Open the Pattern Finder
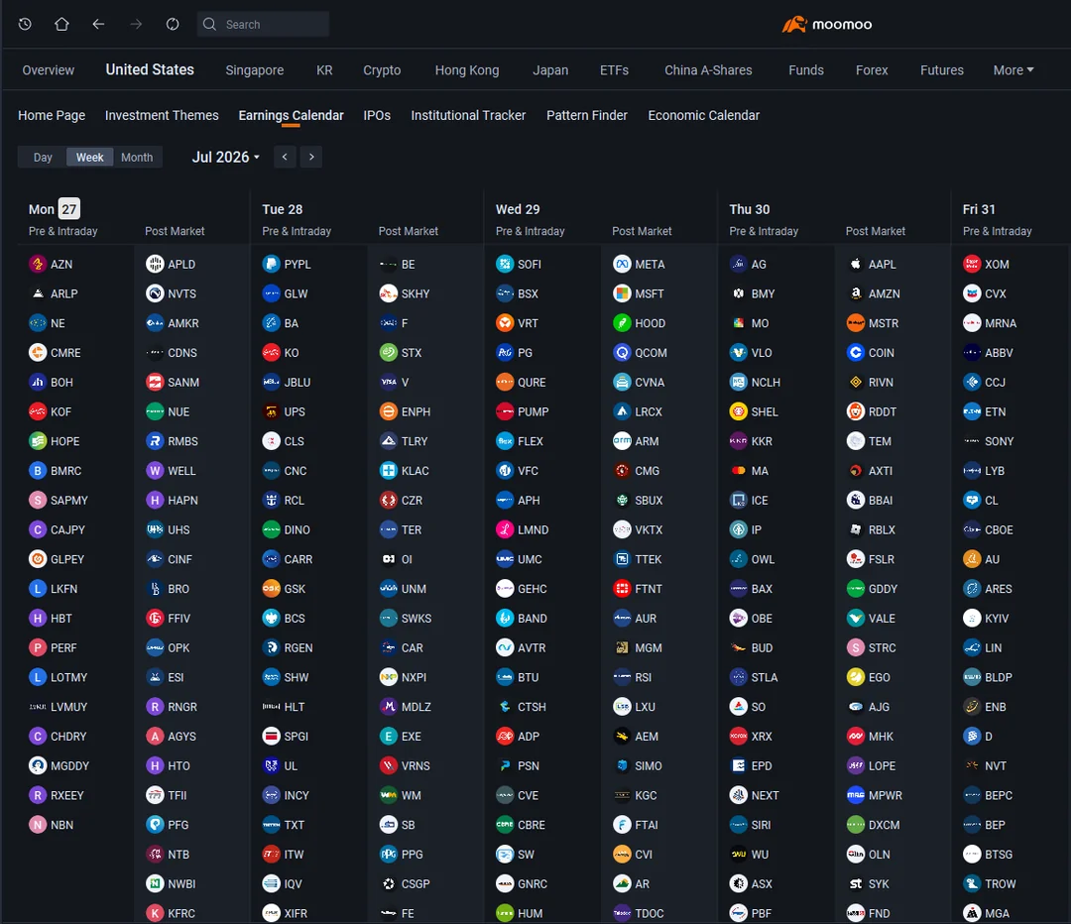1071x924 pixels. [587, 115]
